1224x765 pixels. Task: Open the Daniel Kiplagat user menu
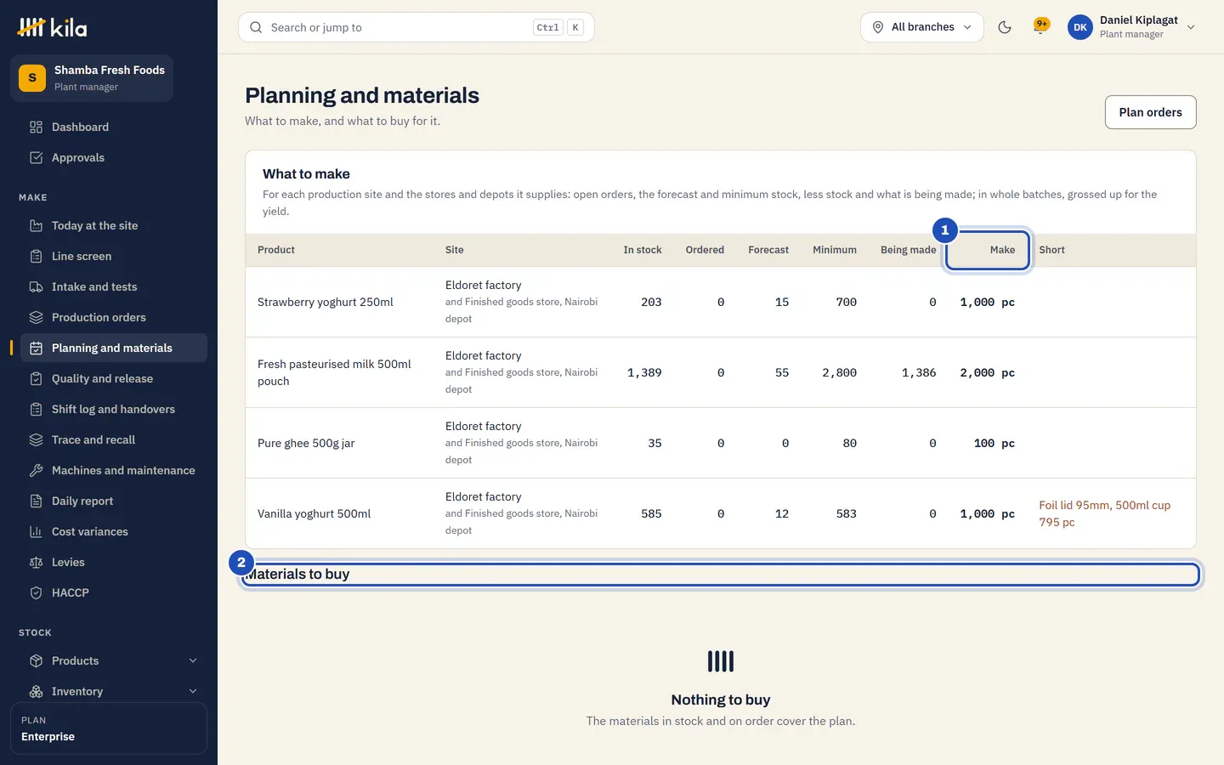pos(1132,27)
